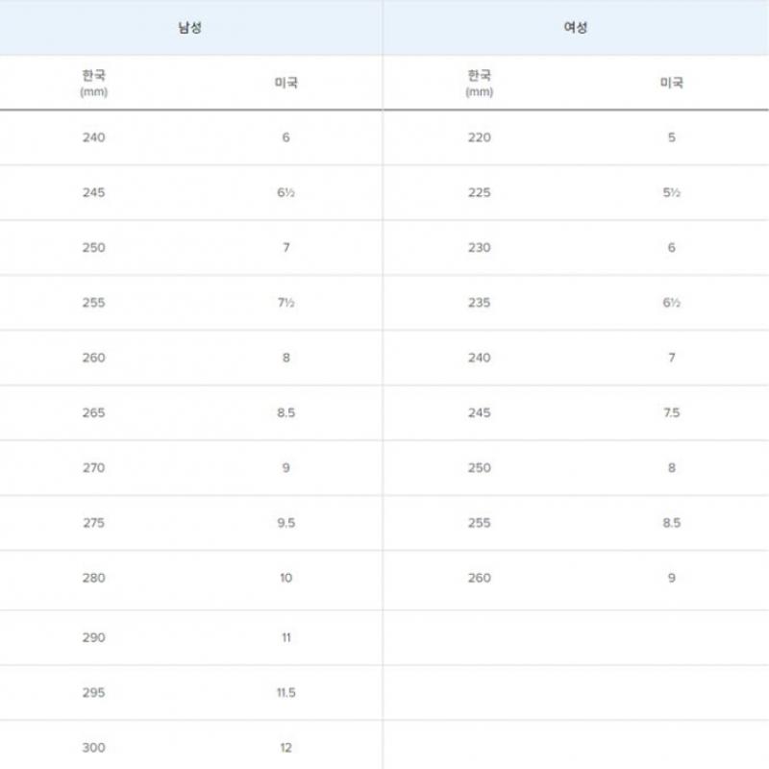Viewport: 769px width, 769px height.
Task: Click men's US size 10 cell
Action: [x=286, y=578]
